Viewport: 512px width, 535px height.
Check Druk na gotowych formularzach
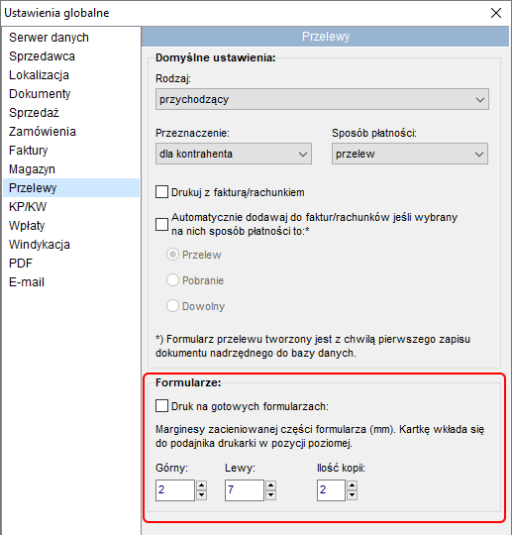click(x=161, y=406)
